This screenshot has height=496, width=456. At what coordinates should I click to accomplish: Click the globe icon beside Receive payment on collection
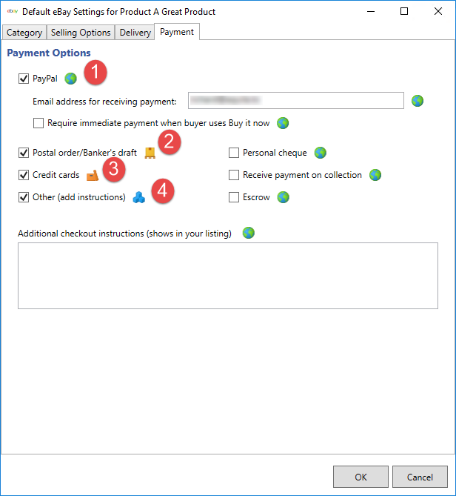click(375, 175)
